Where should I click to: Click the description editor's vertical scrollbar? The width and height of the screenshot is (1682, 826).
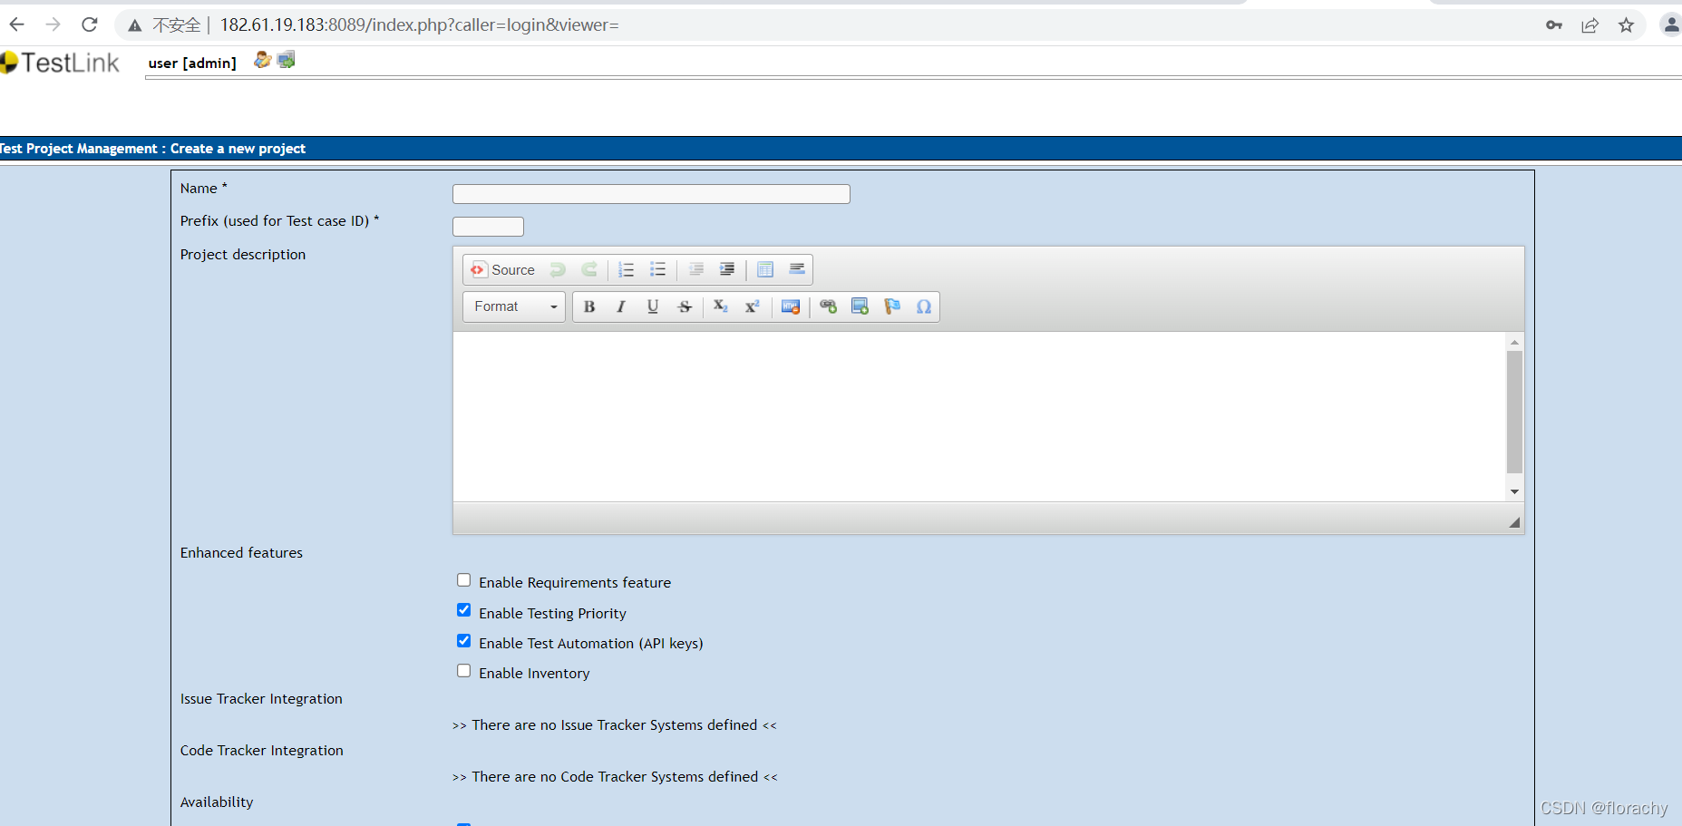1514,412
